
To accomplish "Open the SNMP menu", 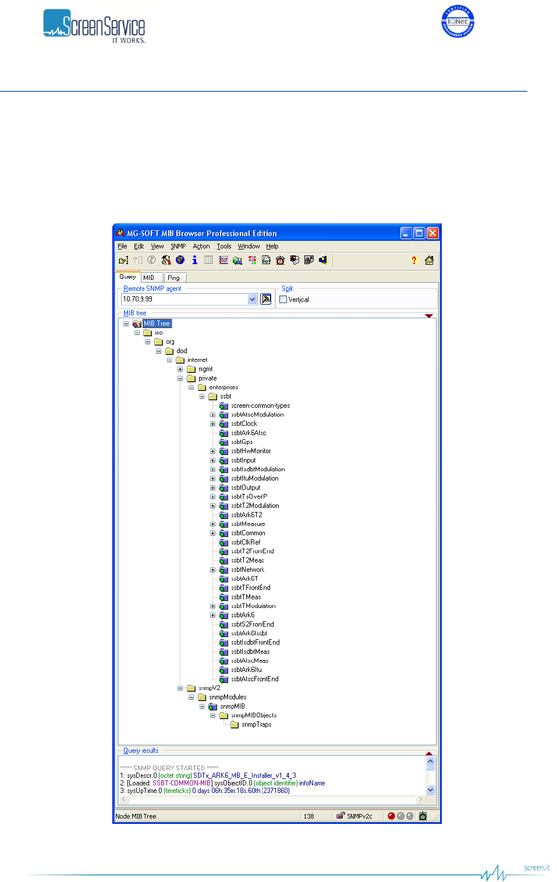I will (178, 246).
